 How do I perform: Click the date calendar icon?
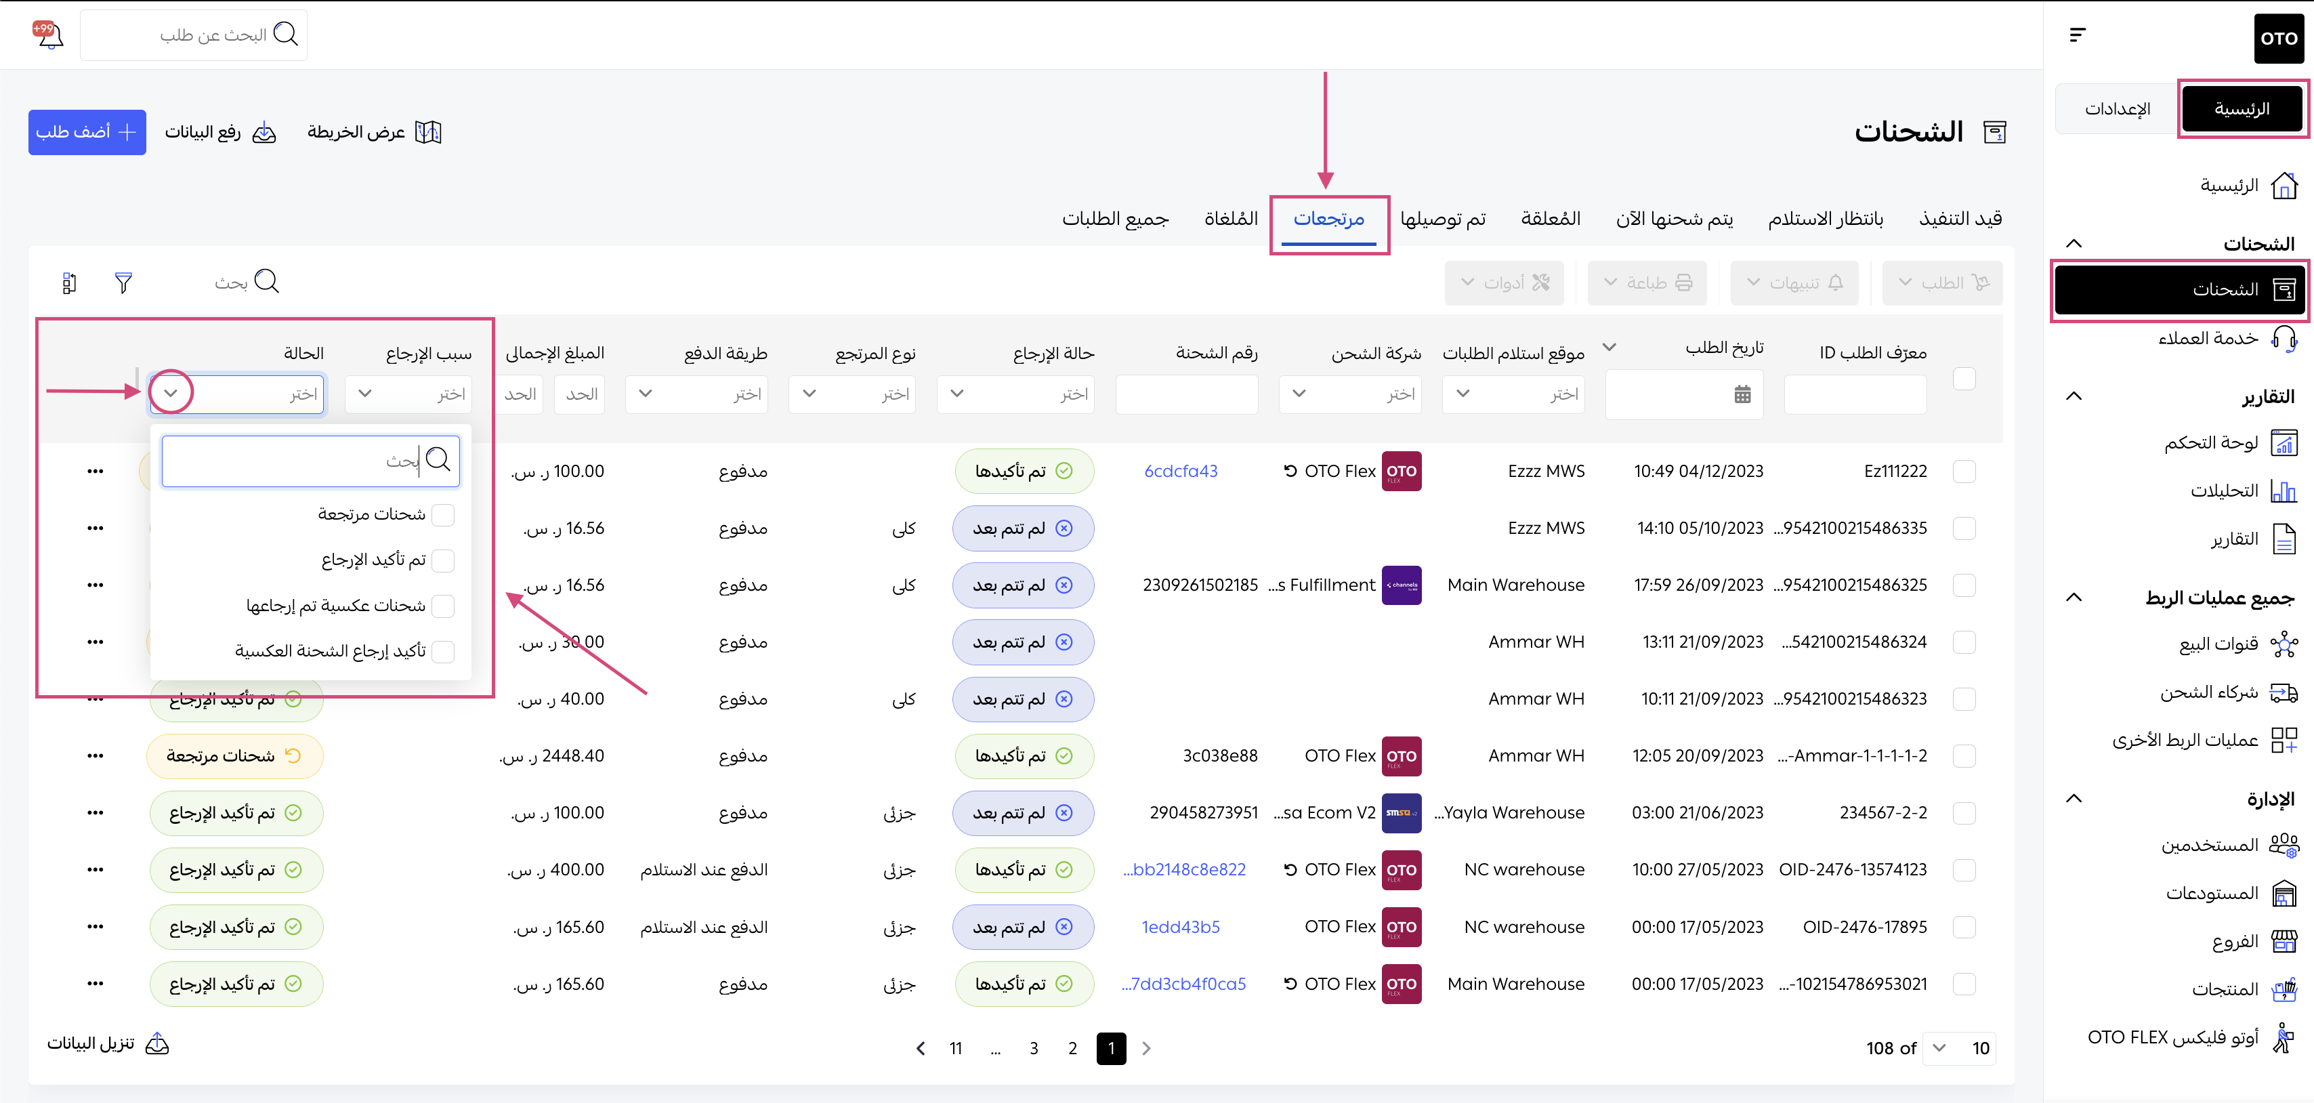tap(1742, 394)
